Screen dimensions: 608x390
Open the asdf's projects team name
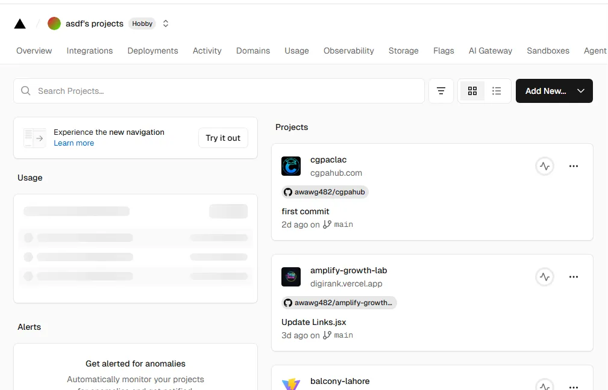tap(94, 23)
